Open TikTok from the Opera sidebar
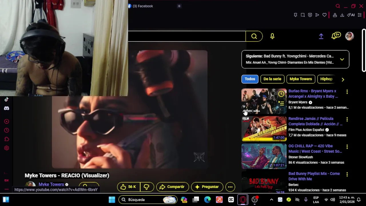The height and width of the screenshot is (206, 366). (x=6, y=99)
